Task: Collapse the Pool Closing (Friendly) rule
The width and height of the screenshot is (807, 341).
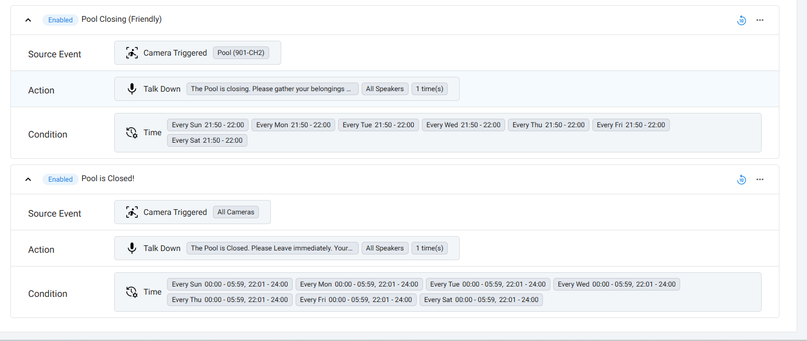Action: pos(28,20)
